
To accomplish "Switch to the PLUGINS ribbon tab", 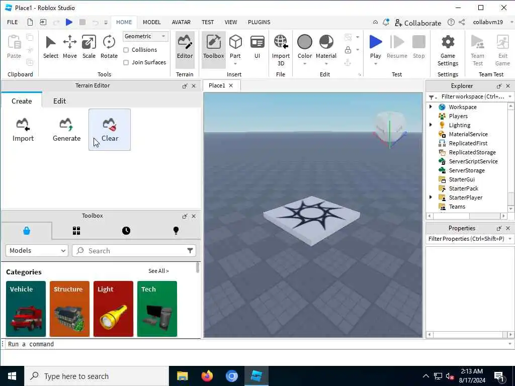I will pos(259,22).
